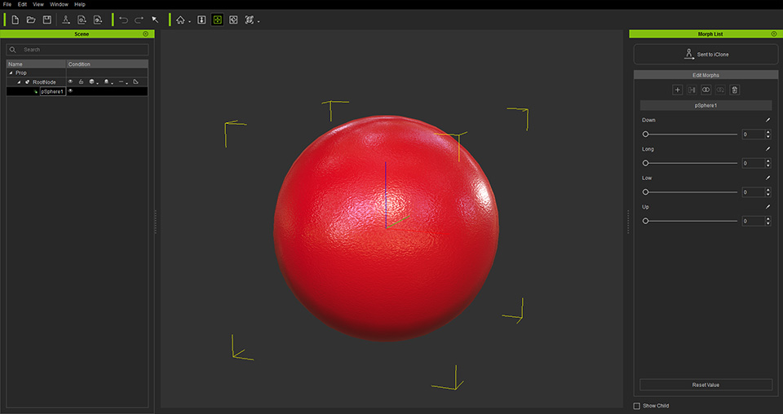Close the Scene panel with its header icon
783x414 pixels.
point(145,34)
